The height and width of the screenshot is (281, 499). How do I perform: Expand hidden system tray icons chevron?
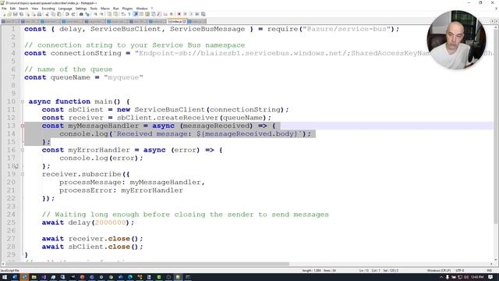[441, 277]
